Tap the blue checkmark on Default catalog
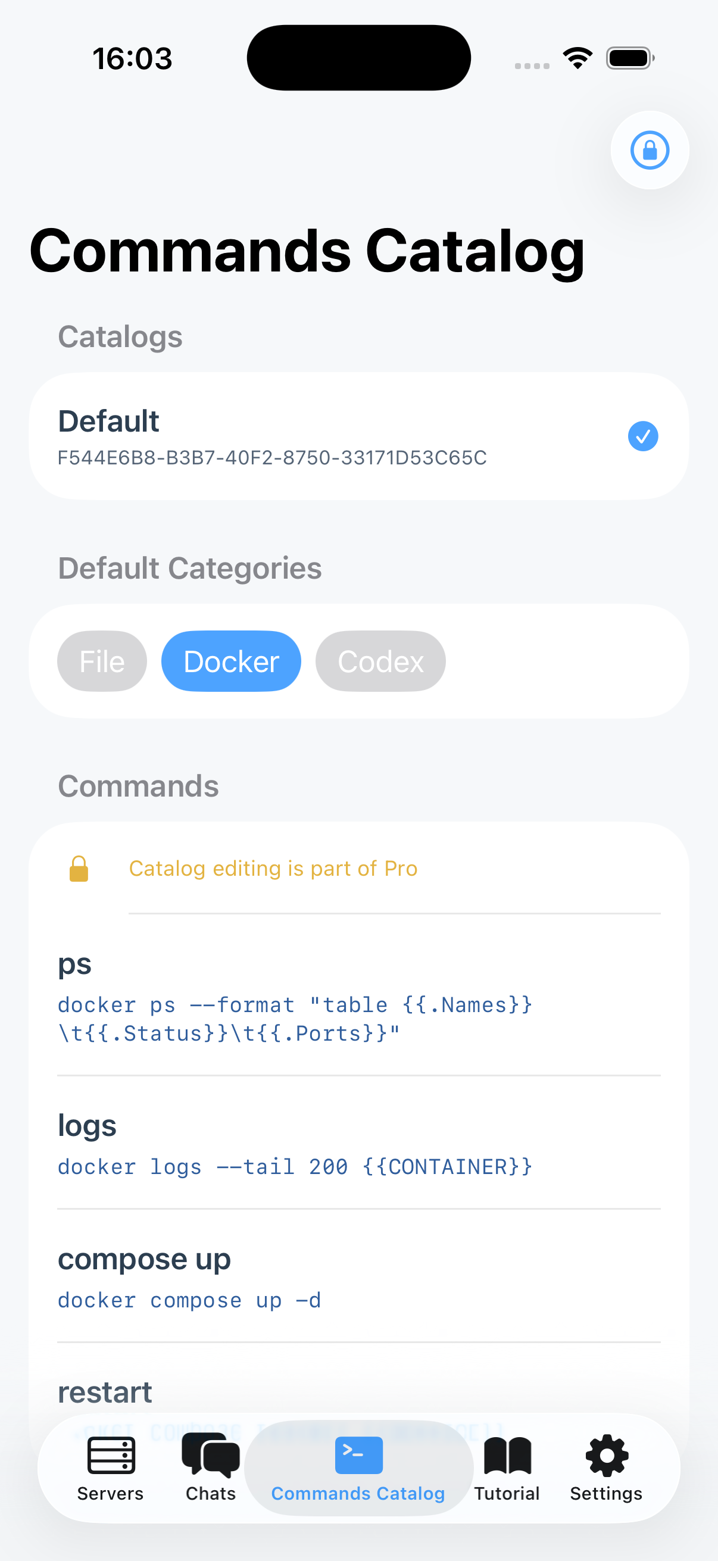718x1561 pixels. (x=643, y=436)
